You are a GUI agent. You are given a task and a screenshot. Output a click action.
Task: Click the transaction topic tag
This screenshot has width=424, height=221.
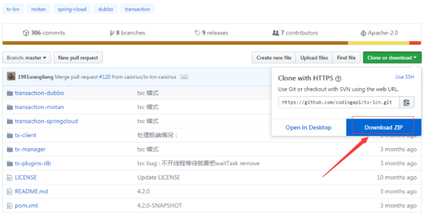point(138,9)
